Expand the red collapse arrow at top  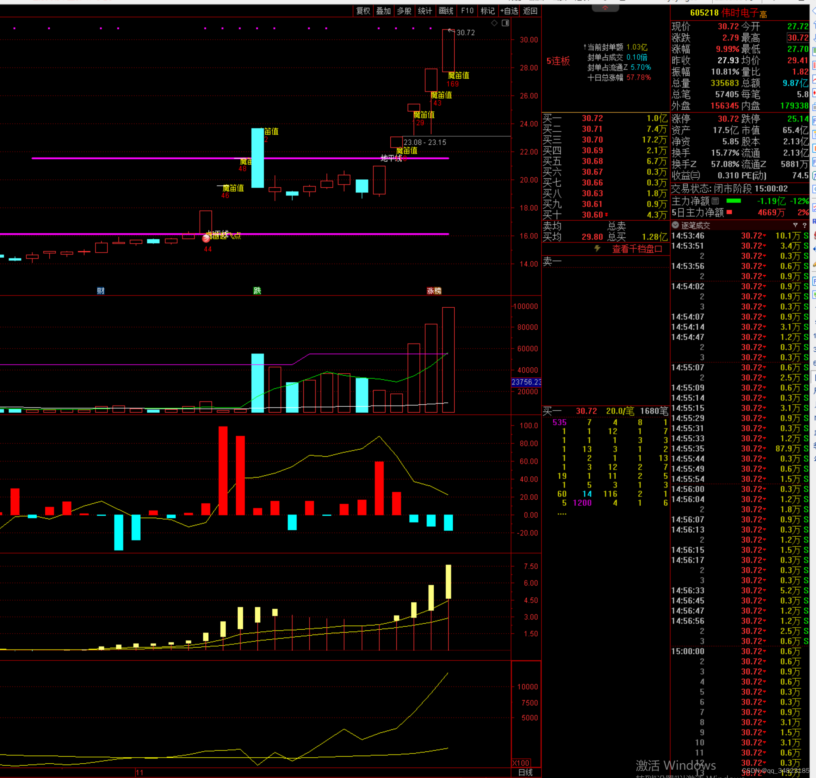click(x=605, y=8)
